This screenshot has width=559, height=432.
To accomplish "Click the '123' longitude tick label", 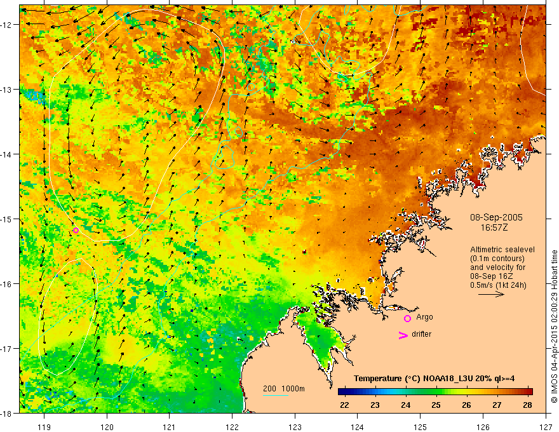I will coord(295,427).
